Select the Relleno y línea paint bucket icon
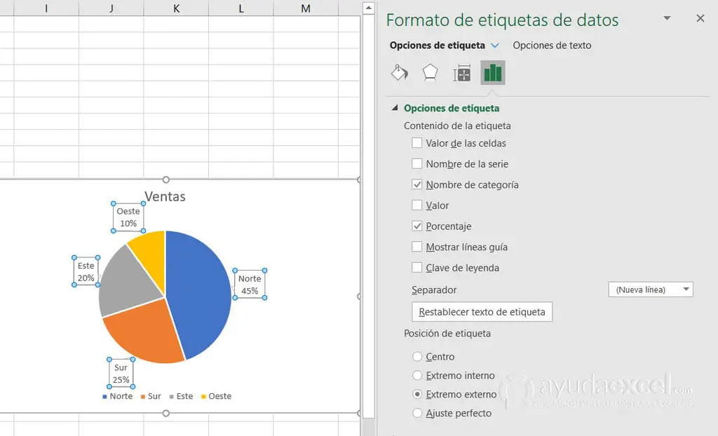 point(399,72)
